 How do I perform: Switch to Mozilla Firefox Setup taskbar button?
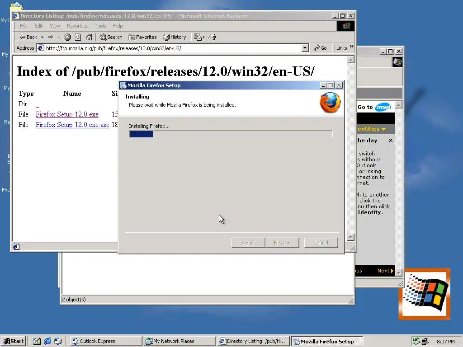click(x=327, y=341)
